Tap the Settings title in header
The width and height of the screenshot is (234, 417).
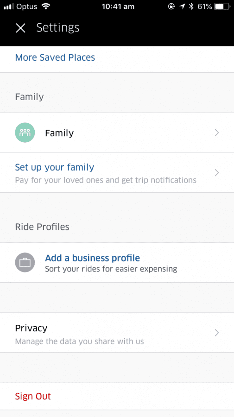pyautogui.click(x=58, y=28)
